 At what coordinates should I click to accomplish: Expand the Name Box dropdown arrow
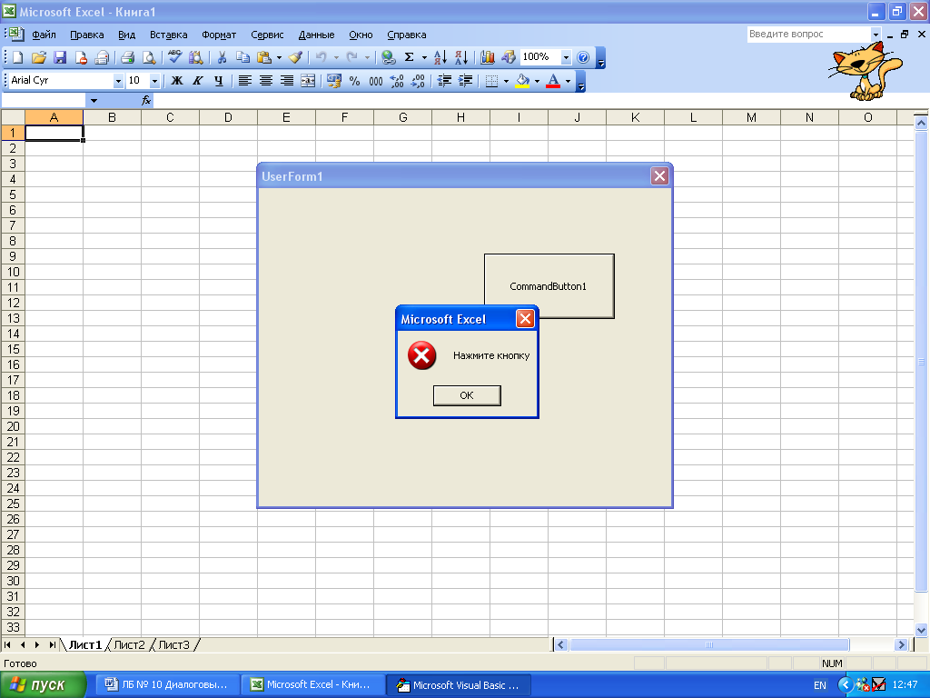(x=94, y=101)
